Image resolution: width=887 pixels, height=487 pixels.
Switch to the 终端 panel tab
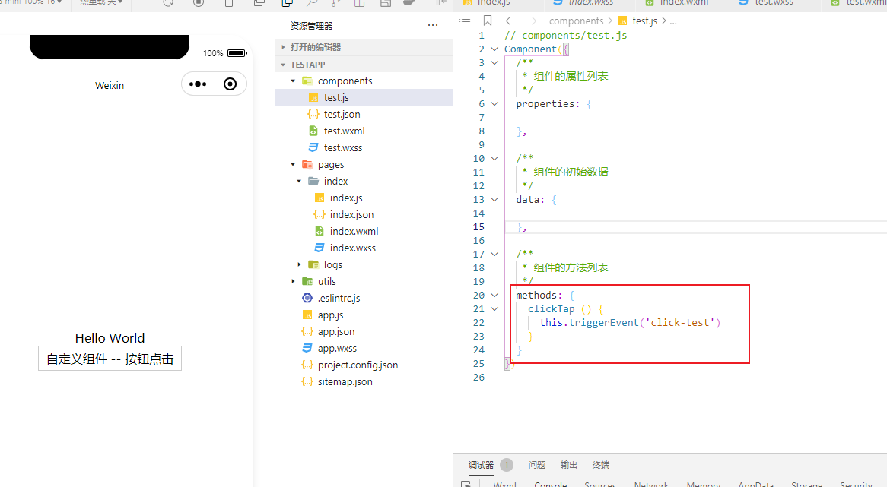coord(601,465)
